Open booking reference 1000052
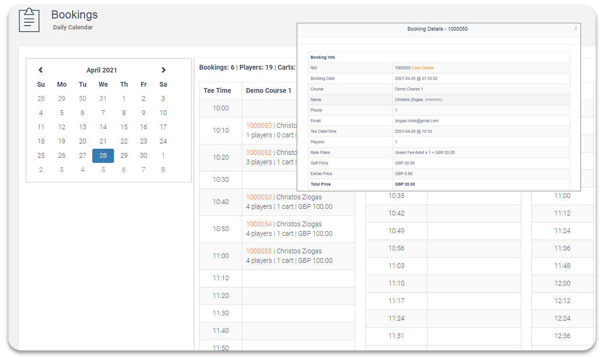Image resolution: width=607 pixels, height=358 pixels. (259, 152)
